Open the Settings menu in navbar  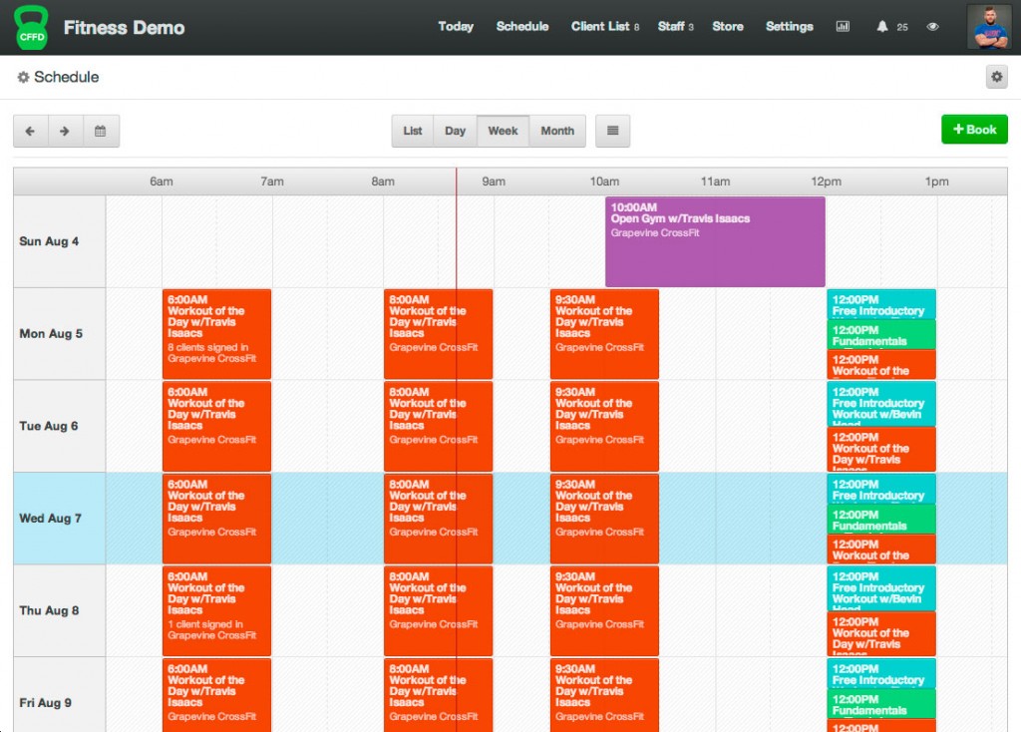pos(789,27)
